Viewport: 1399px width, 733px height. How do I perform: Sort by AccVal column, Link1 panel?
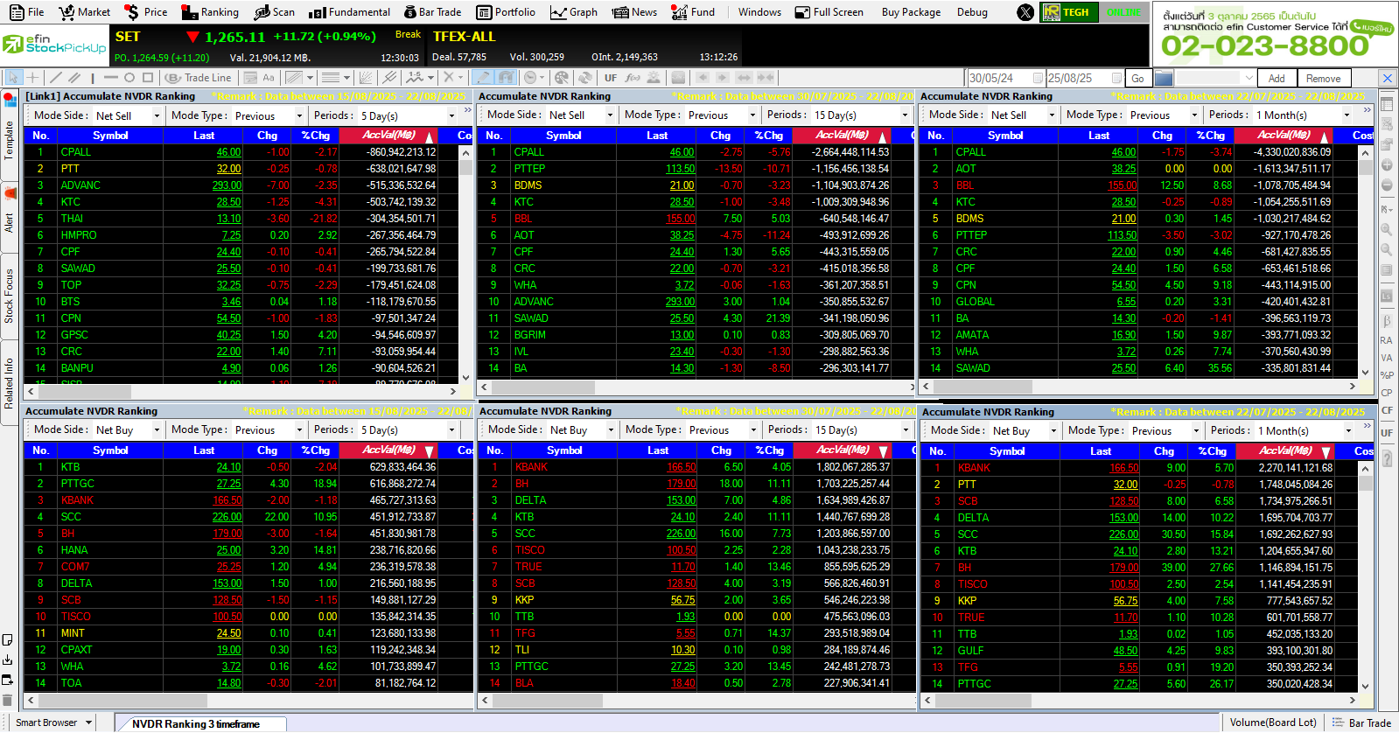click(388, 136)
